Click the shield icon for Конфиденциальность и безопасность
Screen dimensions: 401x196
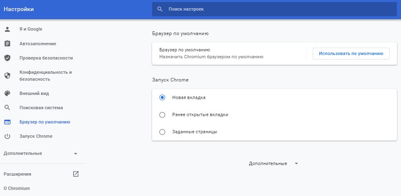pos(7,76)
